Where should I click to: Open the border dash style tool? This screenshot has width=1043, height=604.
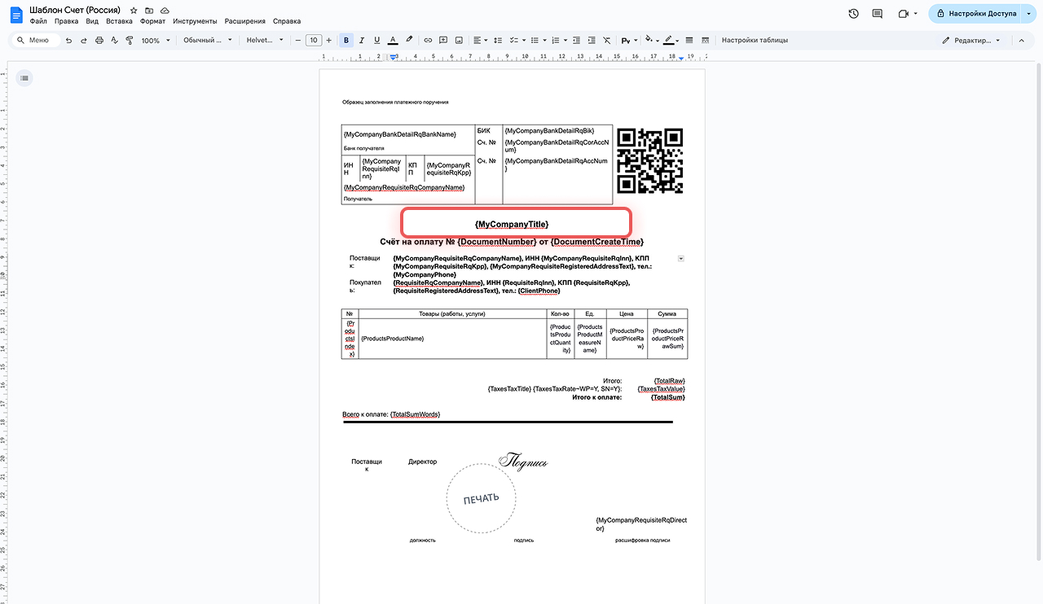click(705, 40)
